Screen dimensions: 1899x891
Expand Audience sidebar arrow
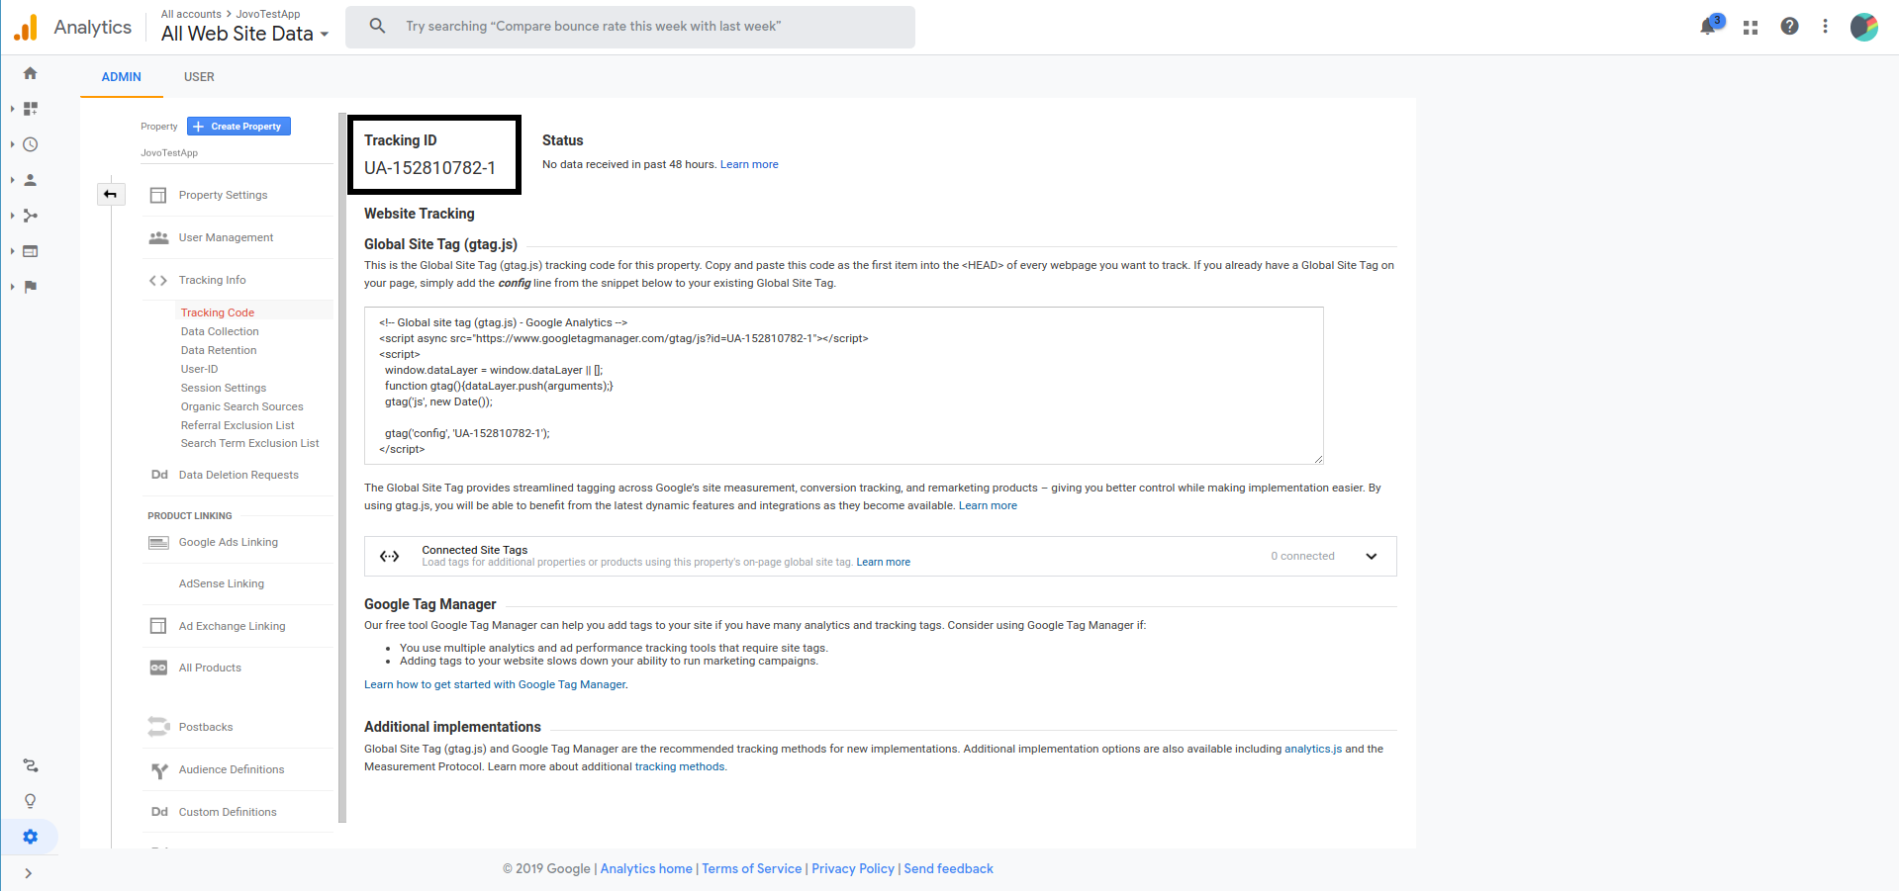pos(12,180)
